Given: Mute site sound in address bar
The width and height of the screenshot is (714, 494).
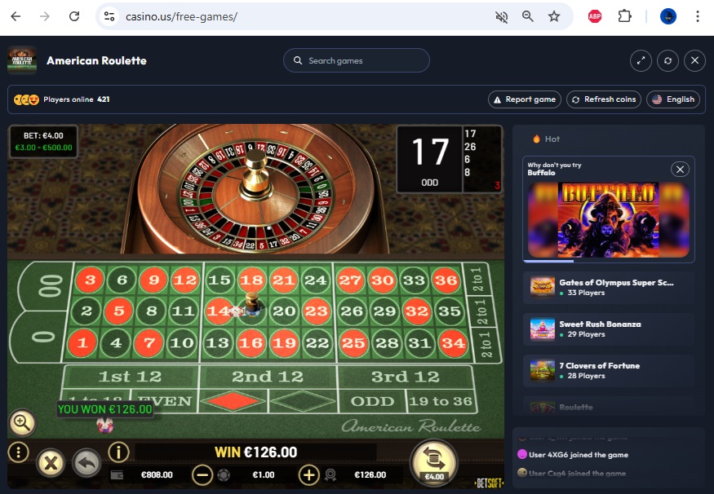Looking at the screenshot, I should pyautogui.click(x=501, y=17).
